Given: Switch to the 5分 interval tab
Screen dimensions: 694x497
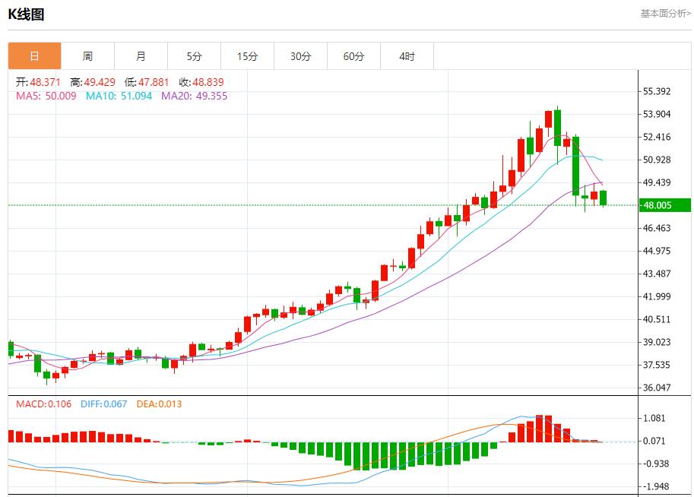Looking at the screenshot, I should pos(195,55).
